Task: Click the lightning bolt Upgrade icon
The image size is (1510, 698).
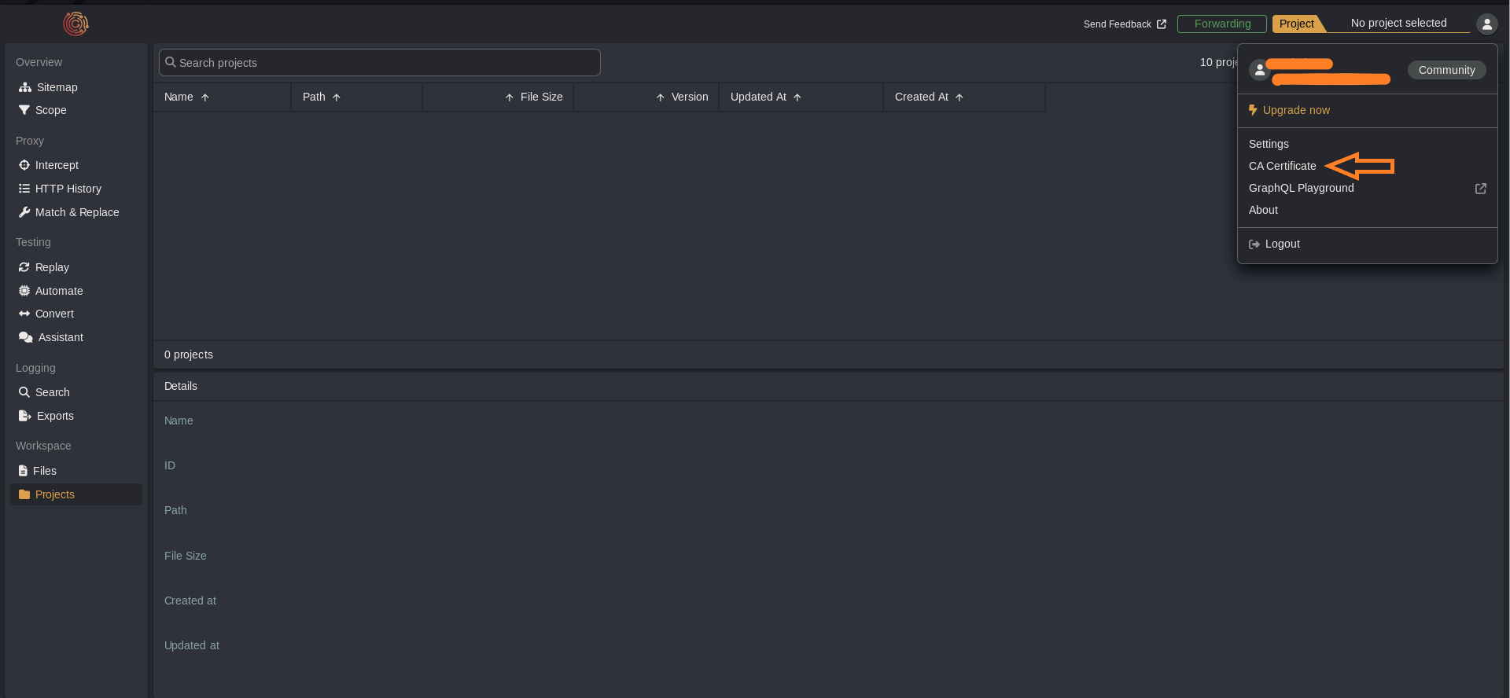Action: click(1253, 110)
